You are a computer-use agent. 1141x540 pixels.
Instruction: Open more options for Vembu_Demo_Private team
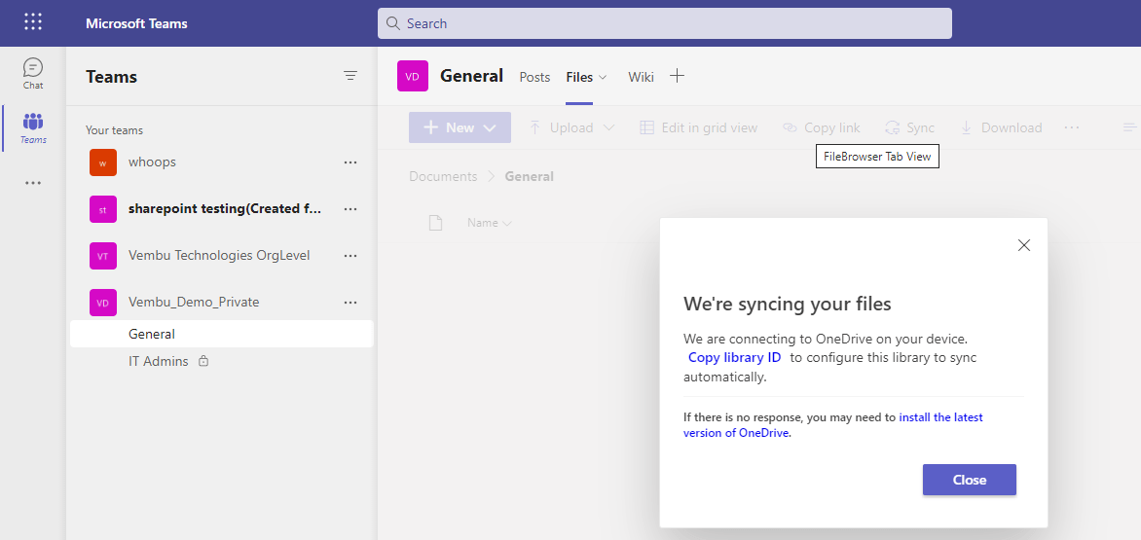pos(350,303)
